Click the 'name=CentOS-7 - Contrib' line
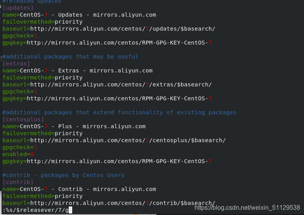This screenshot has height=215, width=304. (79, 189)
